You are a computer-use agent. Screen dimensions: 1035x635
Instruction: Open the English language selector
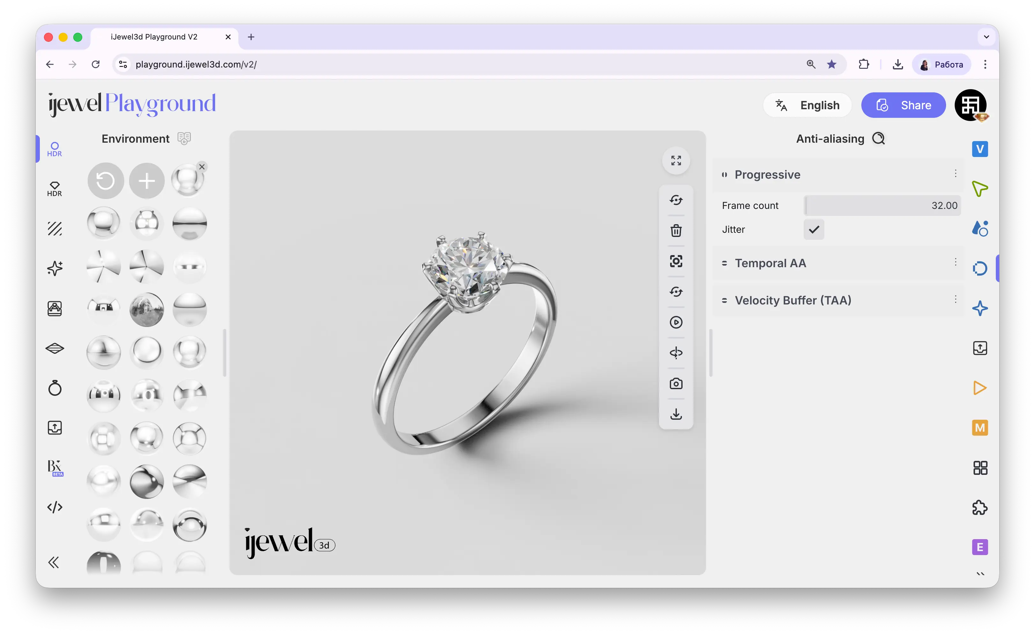pos(807,105)
